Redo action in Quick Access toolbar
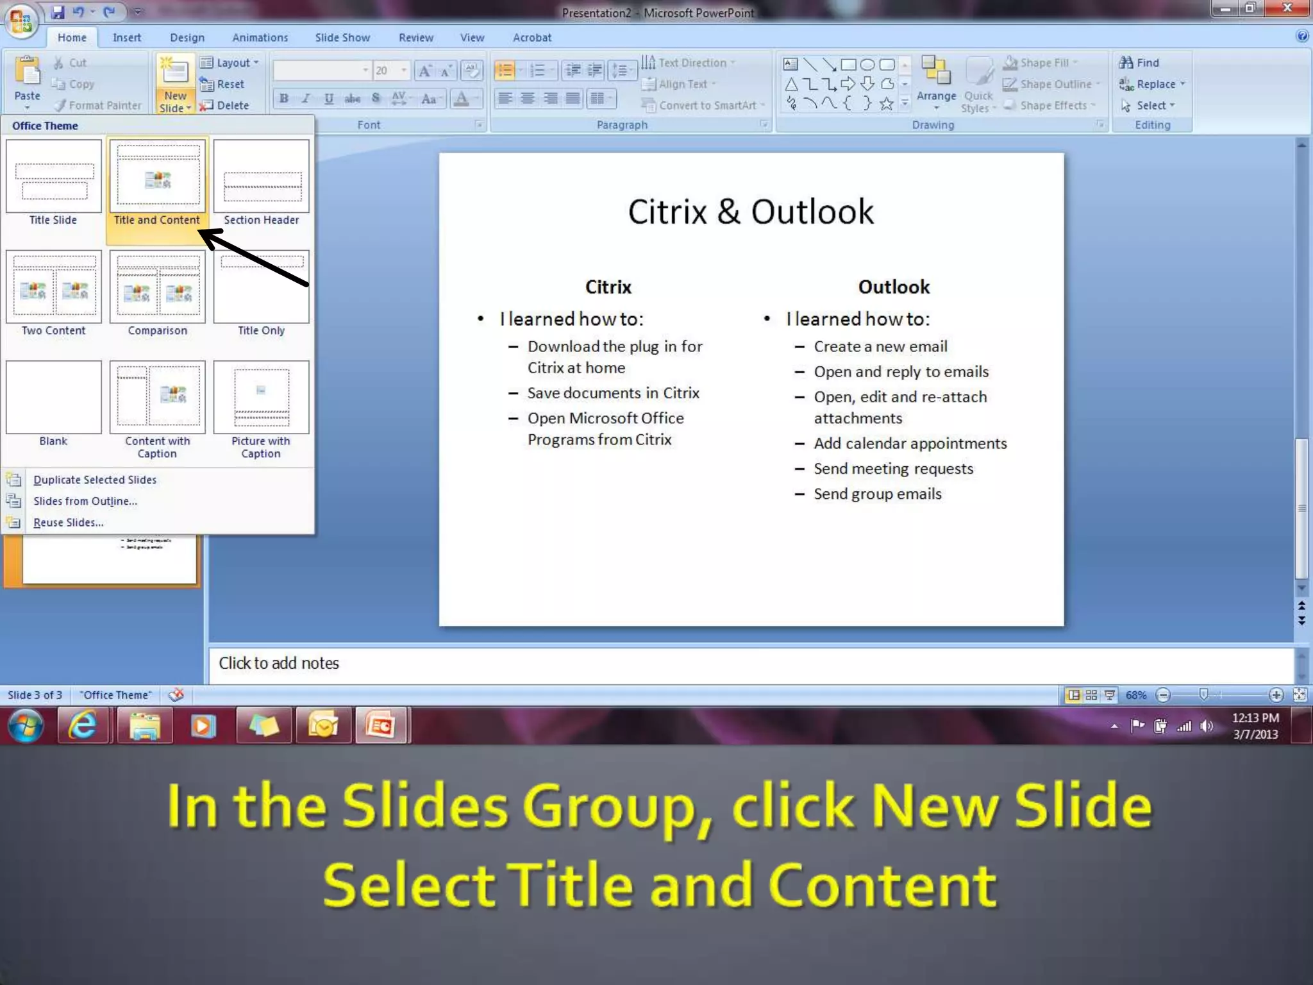The height and width of the screenshot is (985, 1313). pyautogui.click(x=110, y=12)
